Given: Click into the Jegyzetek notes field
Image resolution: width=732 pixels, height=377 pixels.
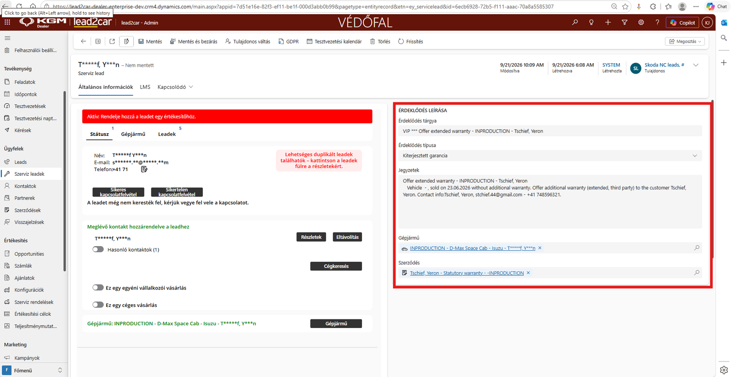Looking at the screenshot, I should 550,201.
